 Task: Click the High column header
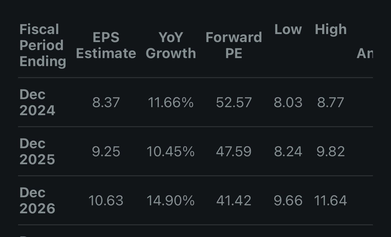point(331,30)
